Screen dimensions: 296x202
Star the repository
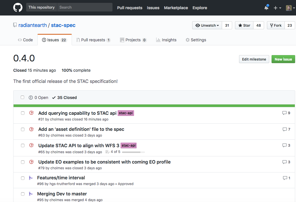point(244,26)
